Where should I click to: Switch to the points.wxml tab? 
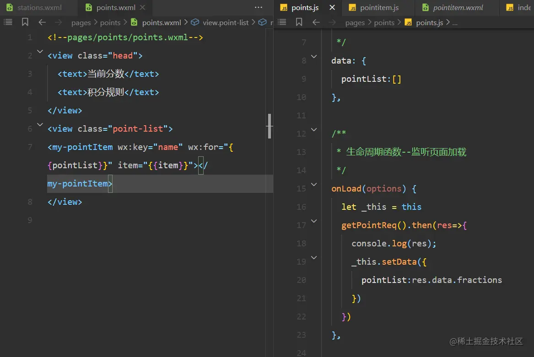click(116, 7)
